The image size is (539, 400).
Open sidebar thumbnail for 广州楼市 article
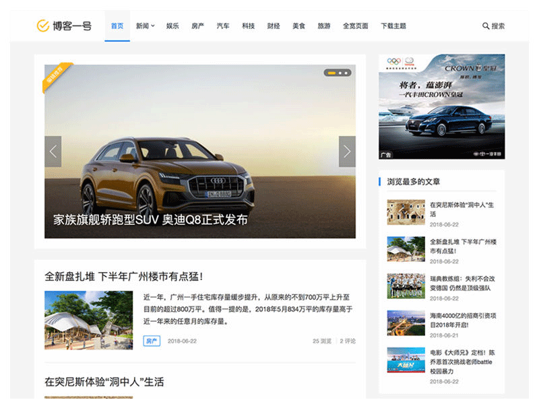pos(406,249)
